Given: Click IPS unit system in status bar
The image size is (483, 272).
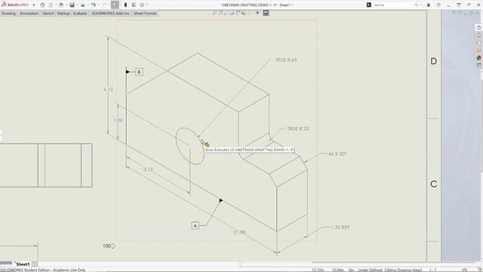Looking at the screenshot, I should (x=465, y=270).
